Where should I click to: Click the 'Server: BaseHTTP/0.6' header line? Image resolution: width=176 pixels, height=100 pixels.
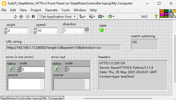(126, 67)
